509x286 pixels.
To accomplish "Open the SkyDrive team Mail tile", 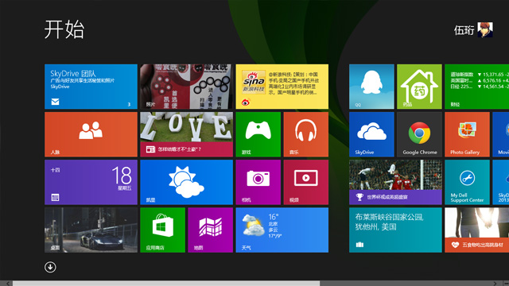I will pos(91,87).
